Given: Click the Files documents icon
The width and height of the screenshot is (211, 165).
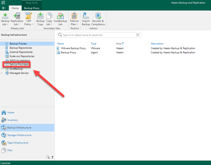Looking at the screenshot, I should 4,150.
